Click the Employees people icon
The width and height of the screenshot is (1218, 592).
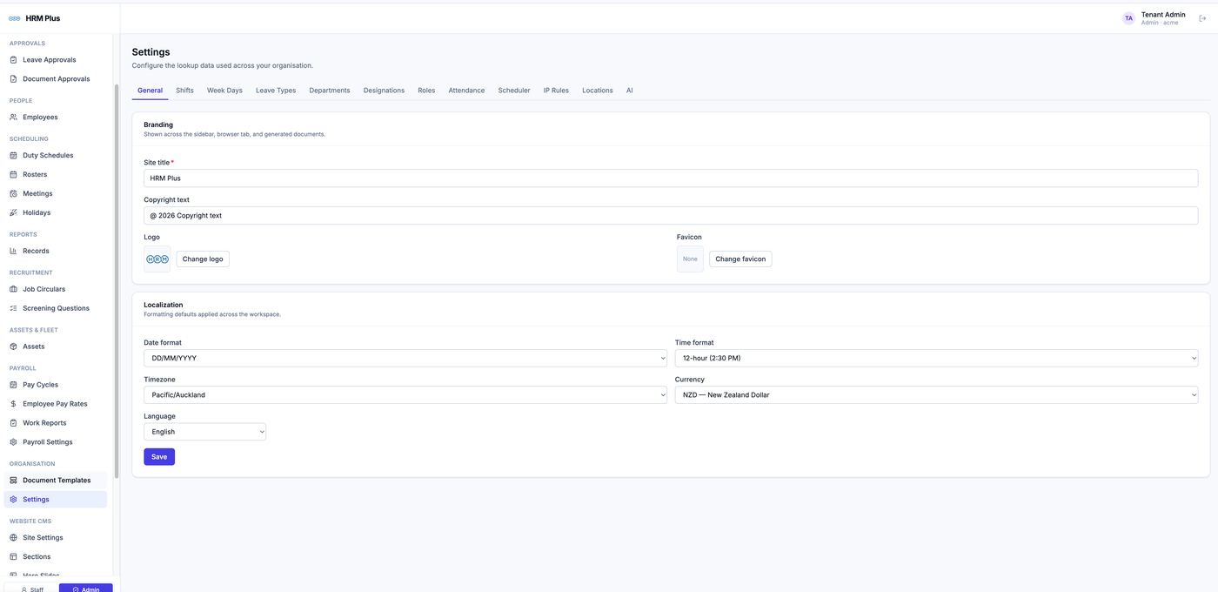13,118
